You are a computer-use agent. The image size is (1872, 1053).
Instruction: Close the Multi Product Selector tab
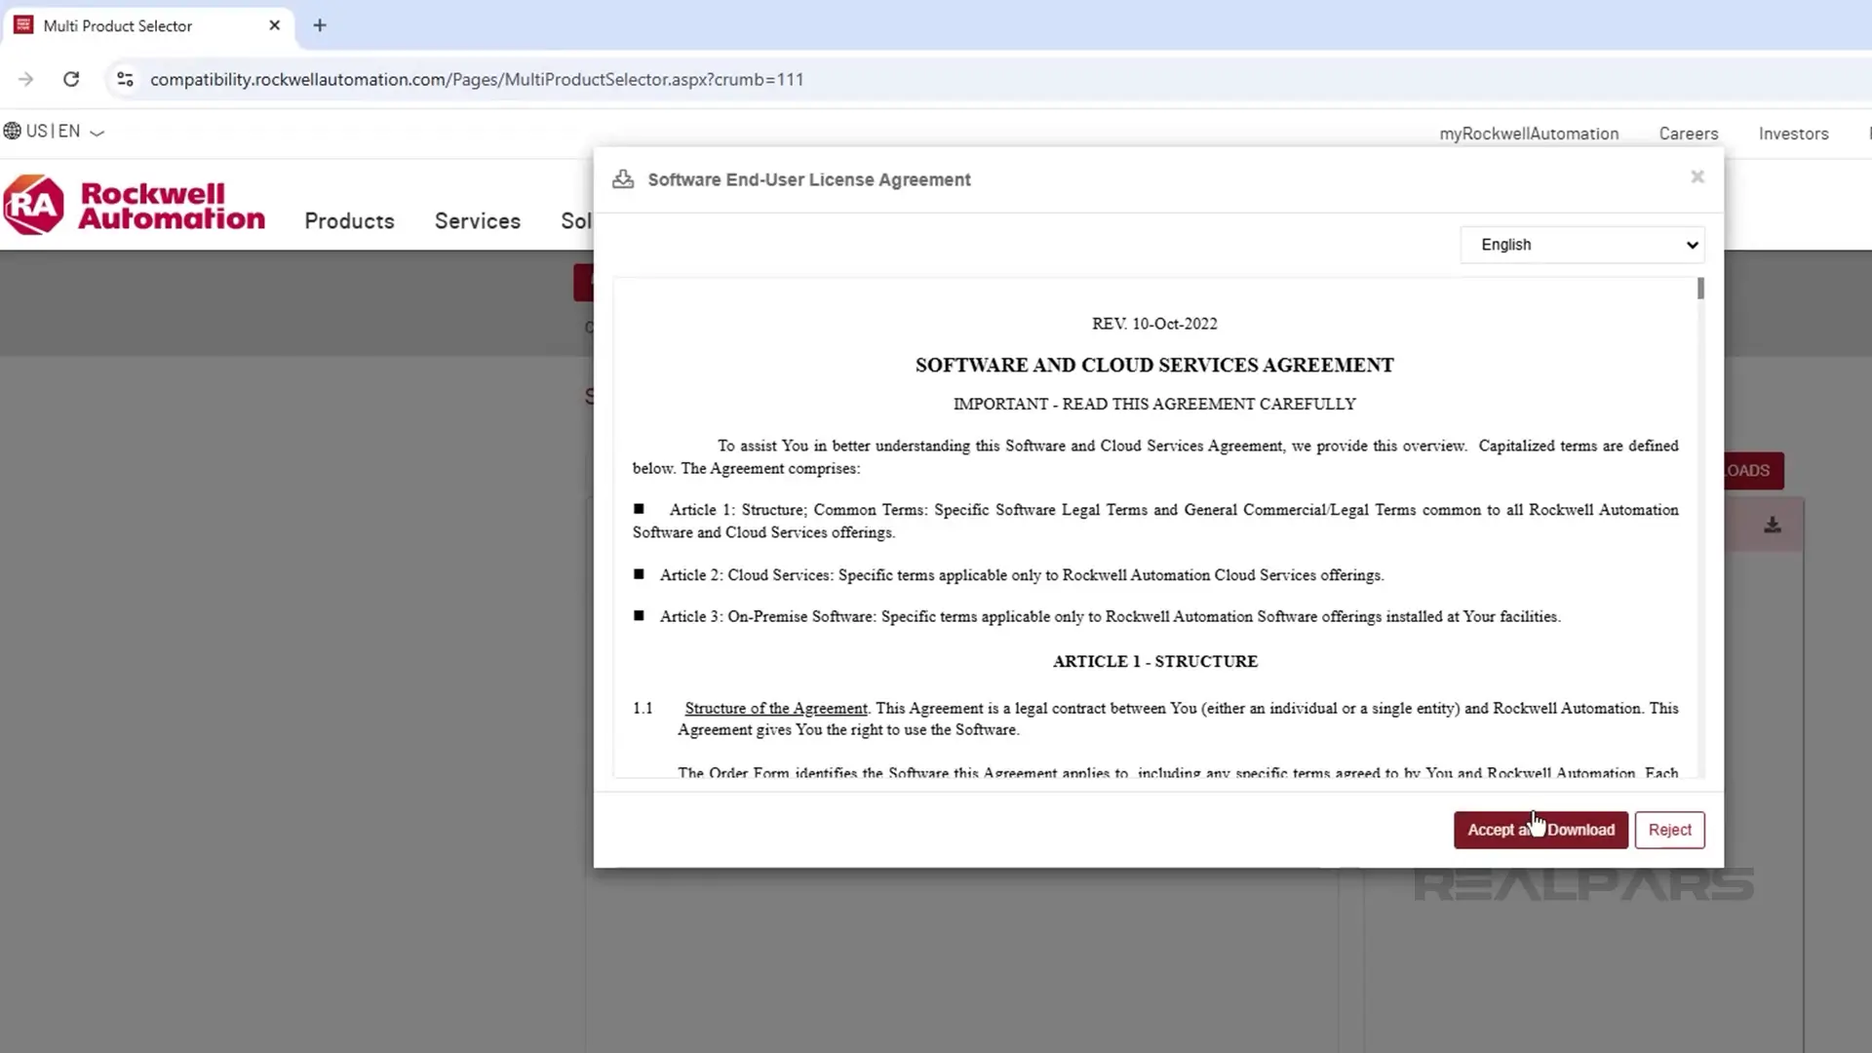(x=274, y=25)
